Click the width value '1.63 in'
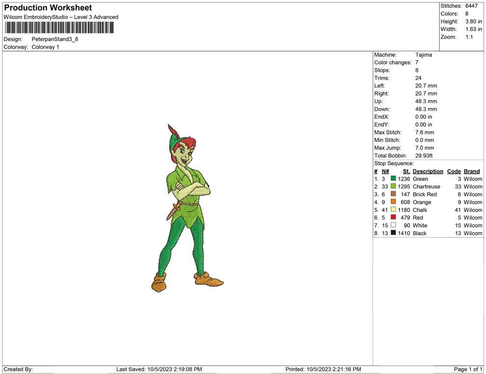This screenshot has height=374, width=486. pos(474,29)
